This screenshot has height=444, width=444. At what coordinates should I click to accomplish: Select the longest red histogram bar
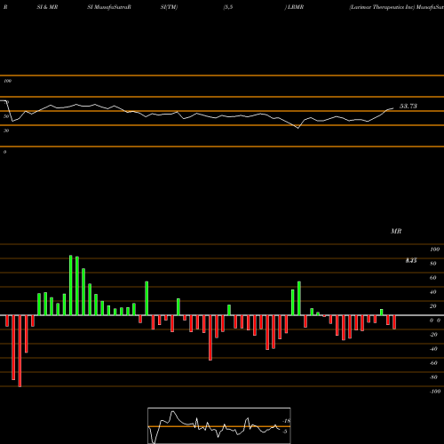20,351
